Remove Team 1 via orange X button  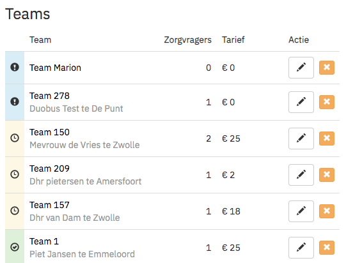point(327,248)
